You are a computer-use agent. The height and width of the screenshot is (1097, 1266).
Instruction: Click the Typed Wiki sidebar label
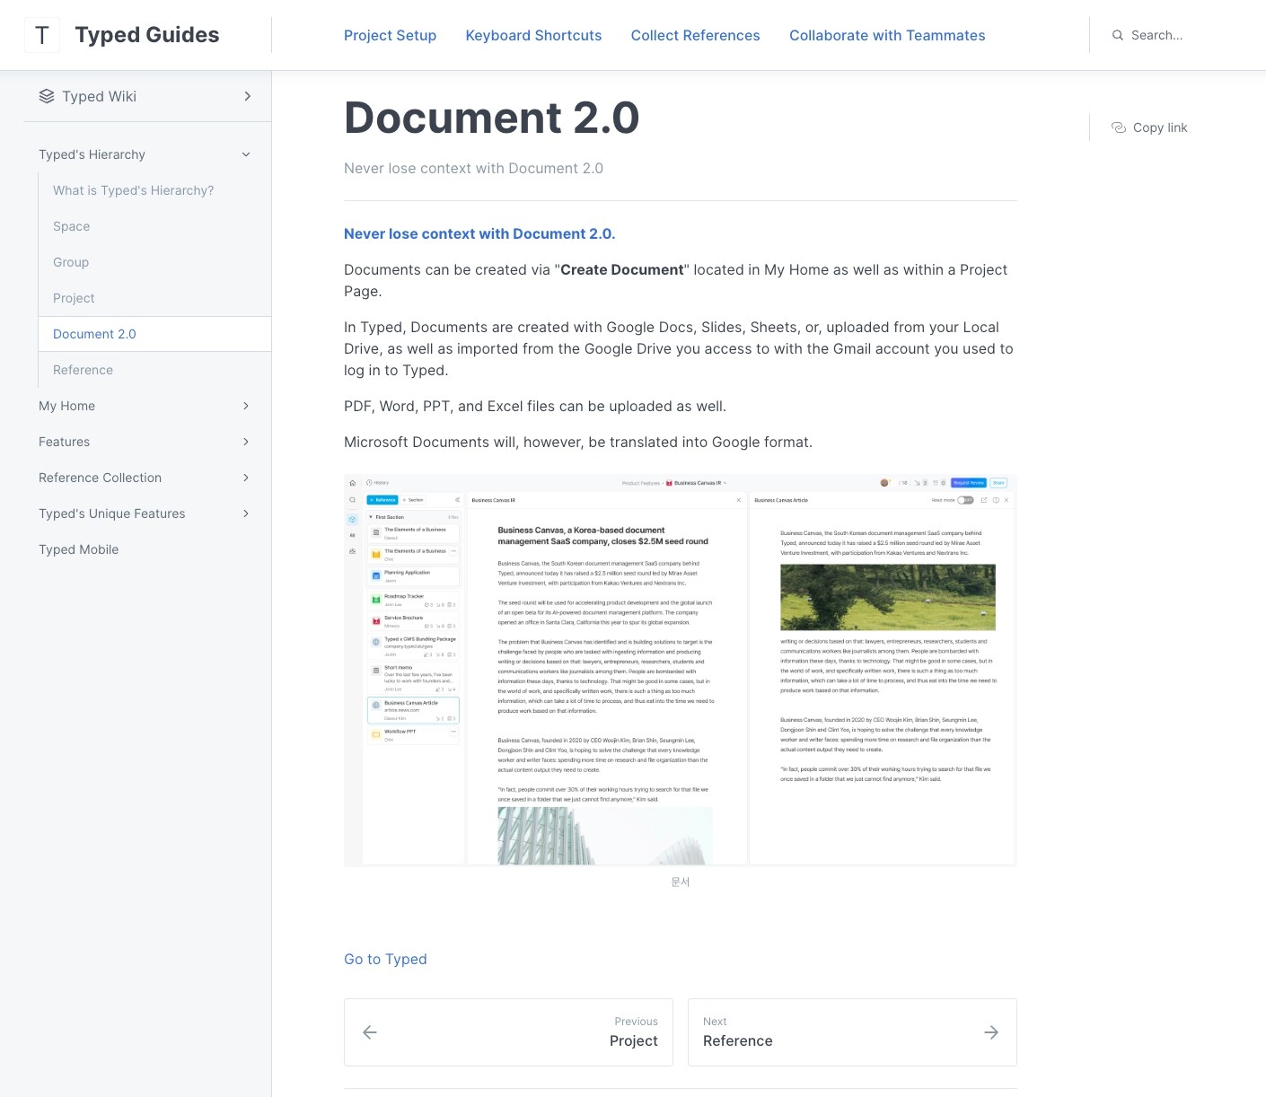tap(99, 96)
